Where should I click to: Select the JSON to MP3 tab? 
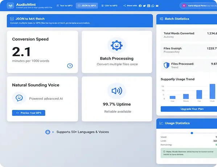tap(87, 6)
